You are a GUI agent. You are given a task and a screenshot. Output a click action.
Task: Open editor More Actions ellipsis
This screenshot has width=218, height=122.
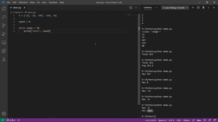pos(136,7)
